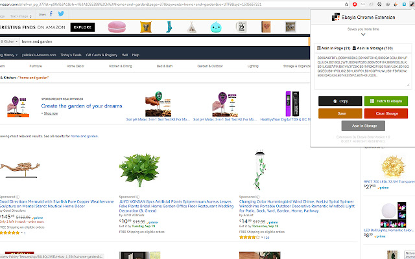
Task: Click the orange-tailed extension icon in toolbar
Action: [x=396, y=5]
